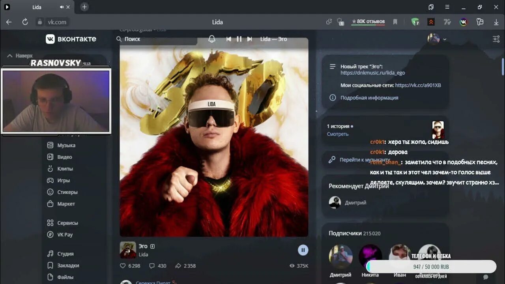This screenshot has height=284, width=505.
Task: Open Игры in the left menu
Action: pos(59,180)
